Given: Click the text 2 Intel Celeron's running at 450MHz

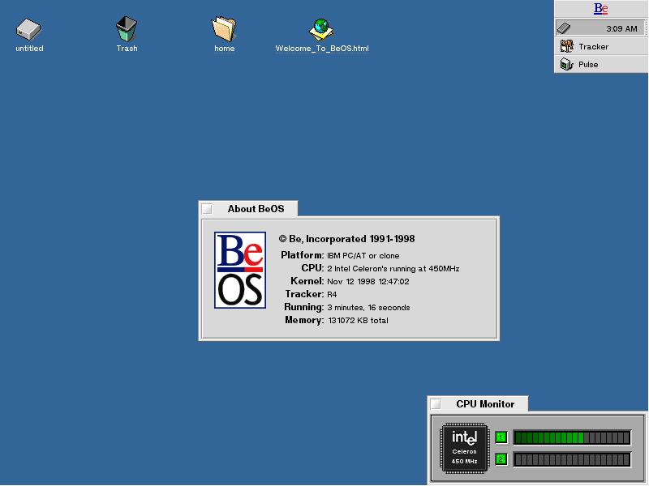Looking at the screenshot, I should (393, 269).
